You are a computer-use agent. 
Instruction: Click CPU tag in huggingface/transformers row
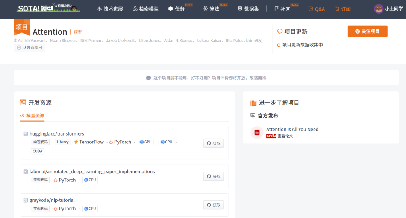tap(166, 142)
